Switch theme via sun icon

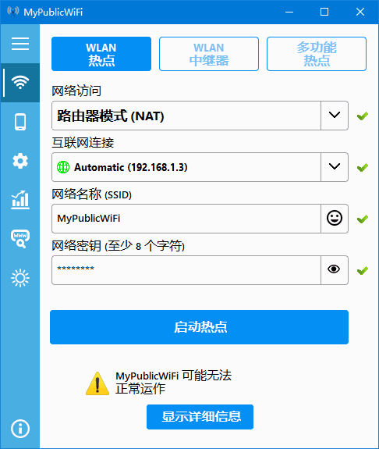click(20, 278)
